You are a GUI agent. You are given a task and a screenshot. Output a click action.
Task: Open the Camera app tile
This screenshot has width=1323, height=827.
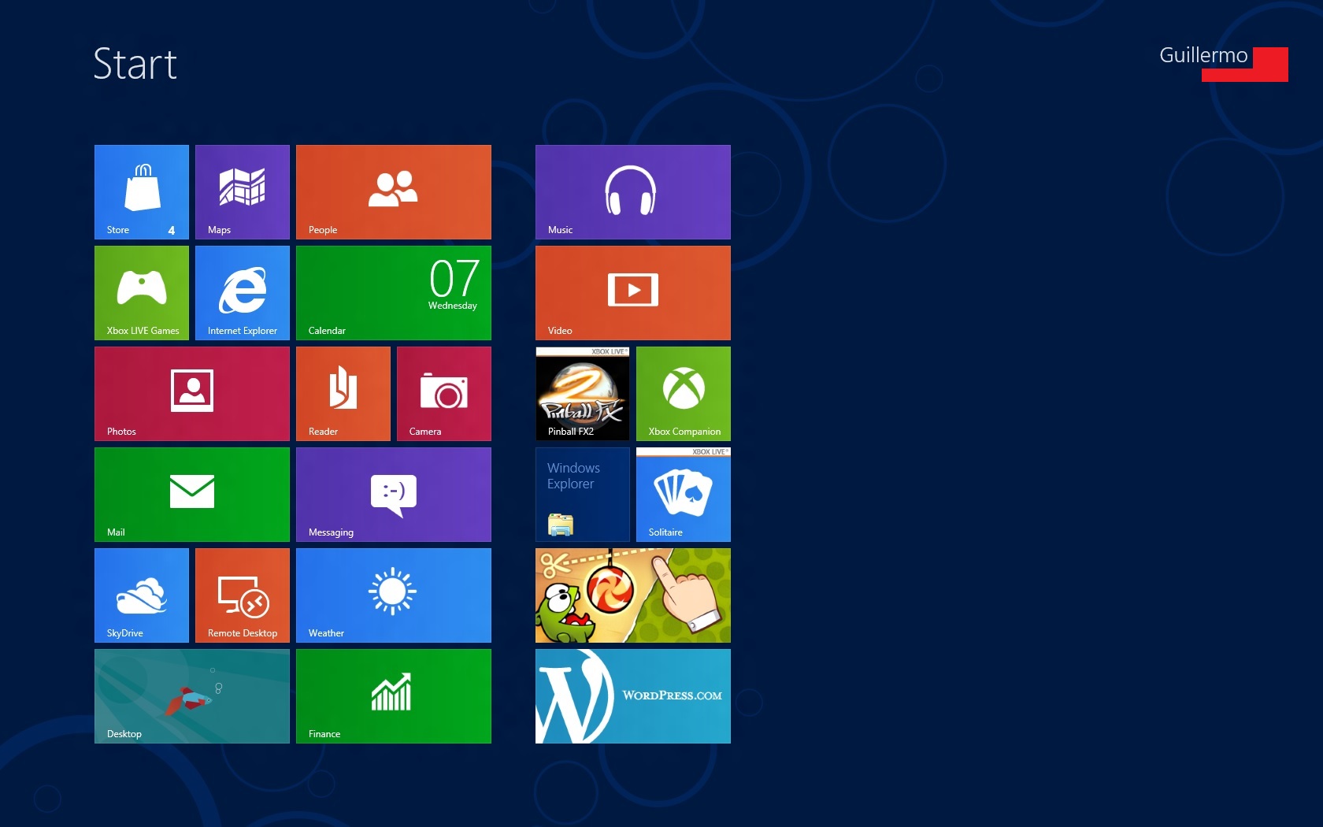pyautogui.click(x=444, y=394)
